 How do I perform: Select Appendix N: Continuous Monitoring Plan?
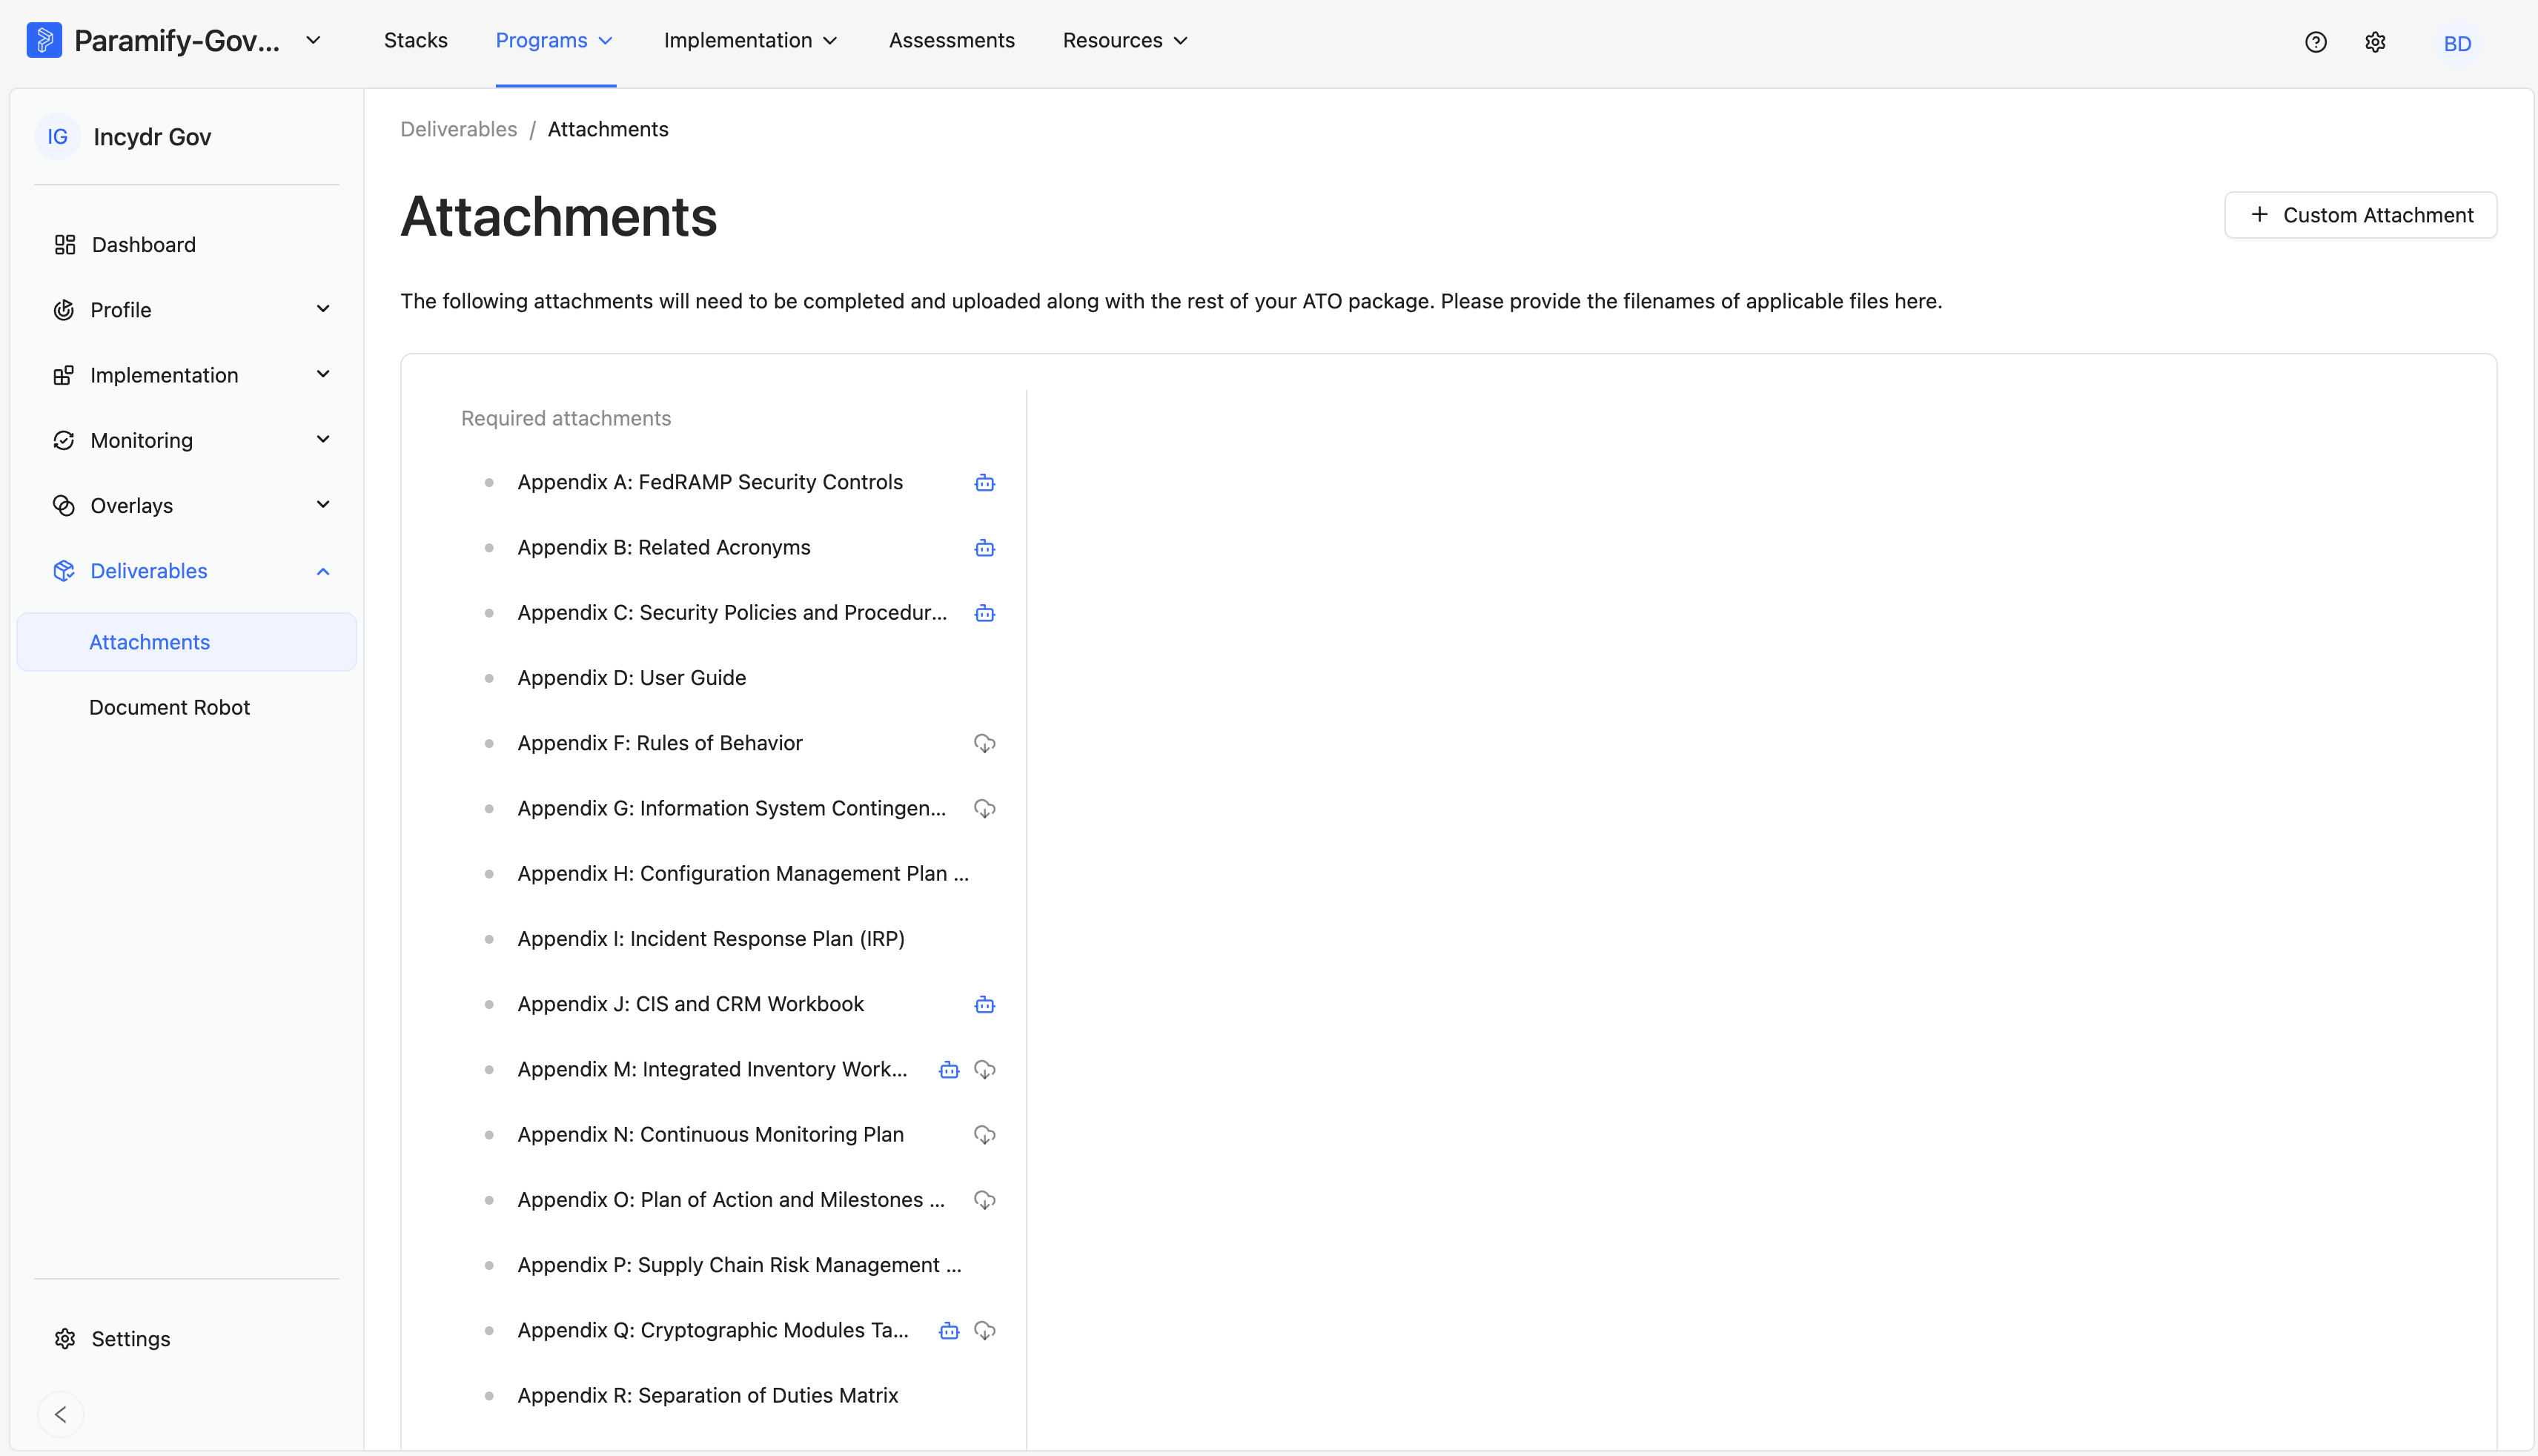point(711,1135)
